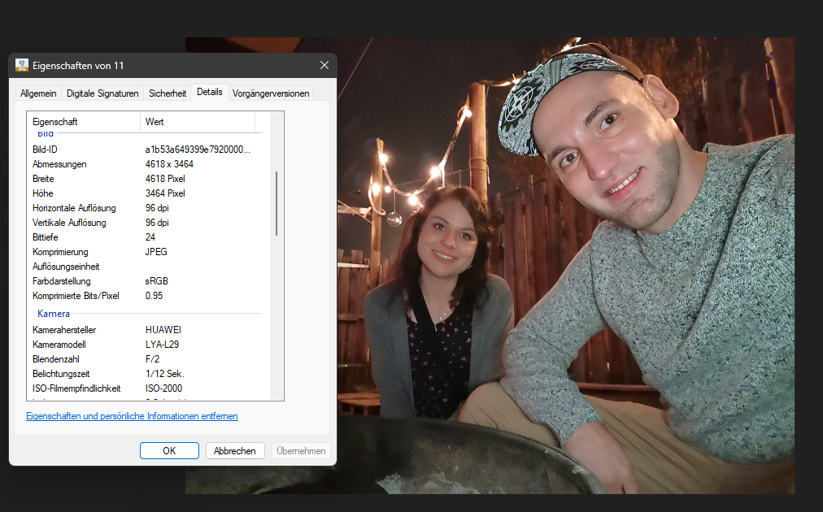Confirm the dialog with OK
Screen dimensions: 823x512
pyautogui.click(x=169, y=451)
